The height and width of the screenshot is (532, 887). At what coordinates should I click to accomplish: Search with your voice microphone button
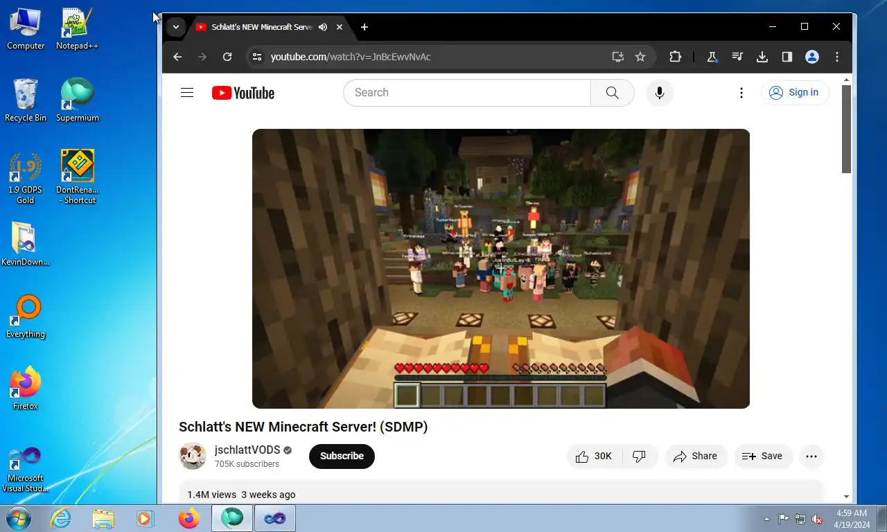660,93
